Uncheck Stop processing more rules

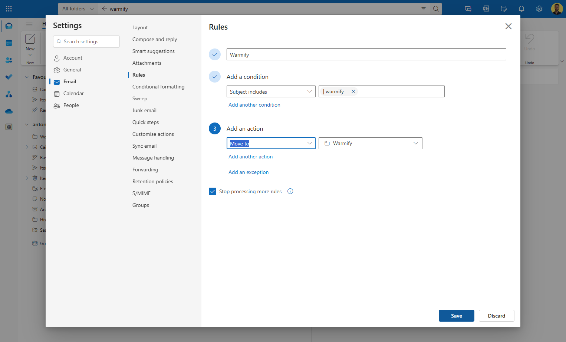pyautogui.click(x=213, y=191)
